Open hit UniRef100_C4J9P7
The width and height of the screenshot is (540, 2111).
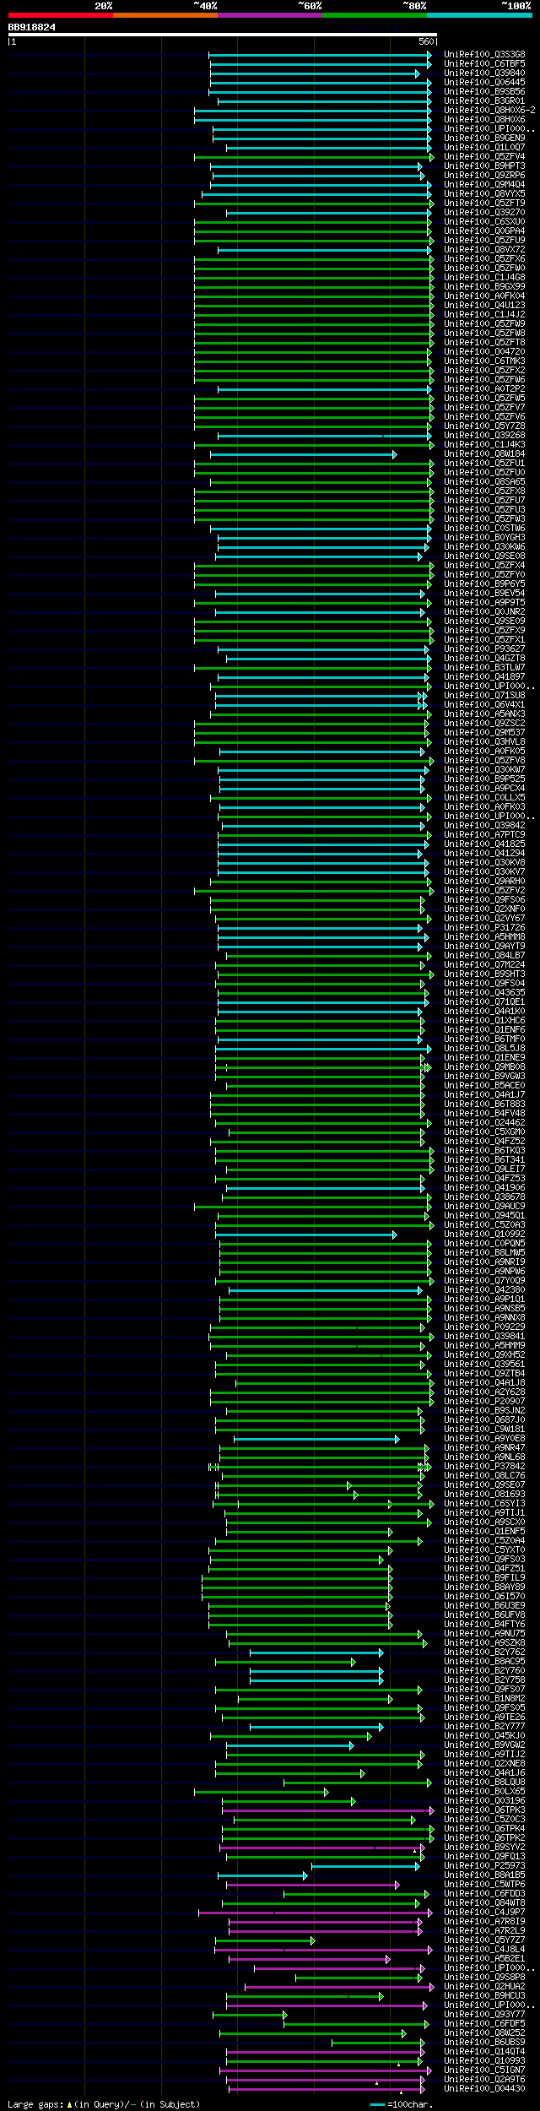[484, 1913]
